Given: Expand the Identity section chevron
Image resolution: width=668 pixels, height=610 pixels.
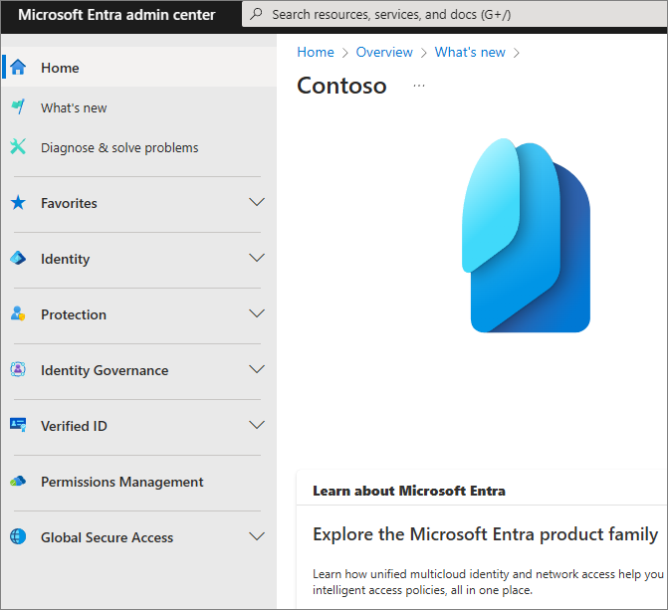Looking at the screenshot, I should (257, 258).
